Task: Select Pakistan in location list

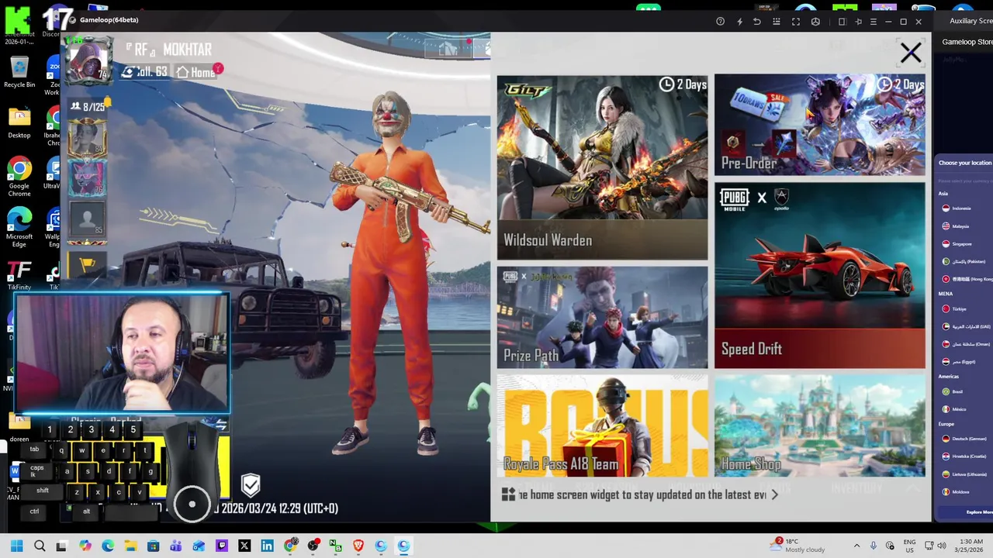Action: coord(964,262)
